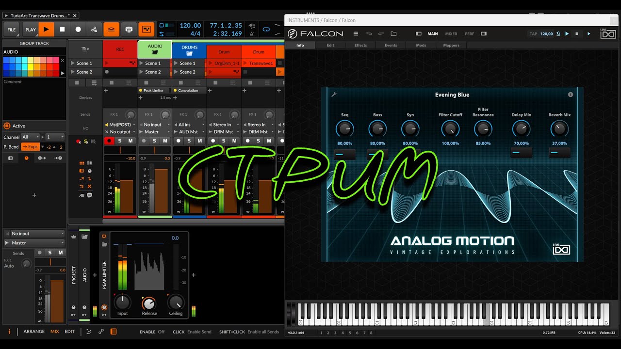Open Falcon file browser folder icon
The height and width of the screenshot is (349, 621).
tap(393, 34)
